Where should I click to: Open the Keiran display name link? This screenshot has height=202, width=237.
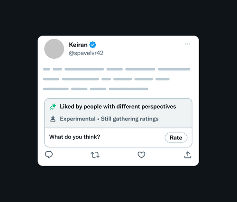click(x=78, y=45)
